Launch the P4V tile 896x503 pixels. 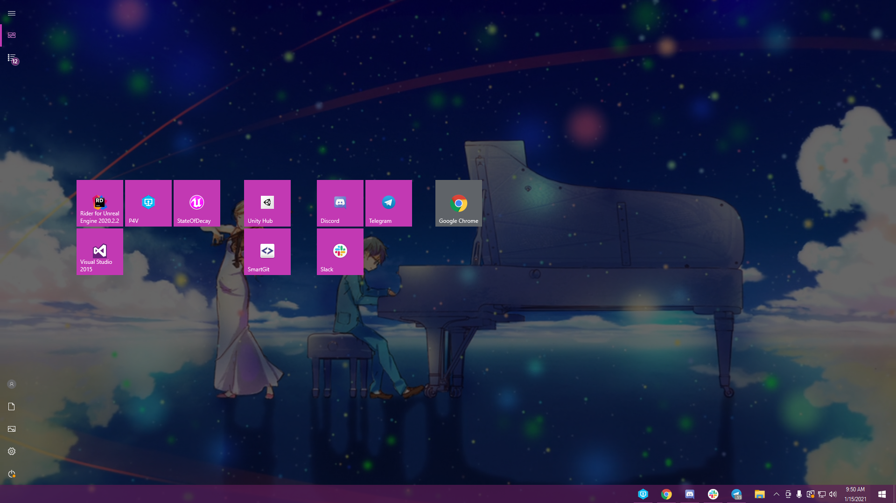point(148,203)
